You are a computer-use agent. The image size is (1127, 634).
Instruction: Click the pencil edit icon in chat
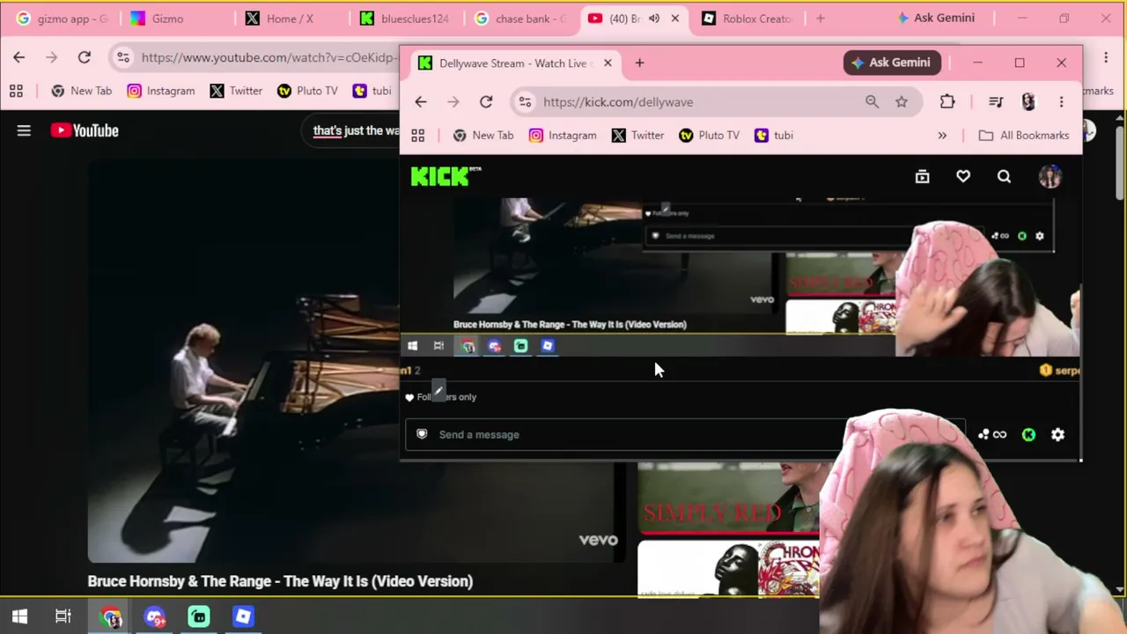438,390
